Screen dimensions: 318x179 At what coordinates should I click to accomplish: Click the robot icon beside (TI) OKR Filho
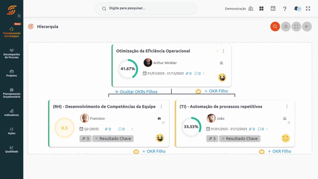tap(261, 151)
